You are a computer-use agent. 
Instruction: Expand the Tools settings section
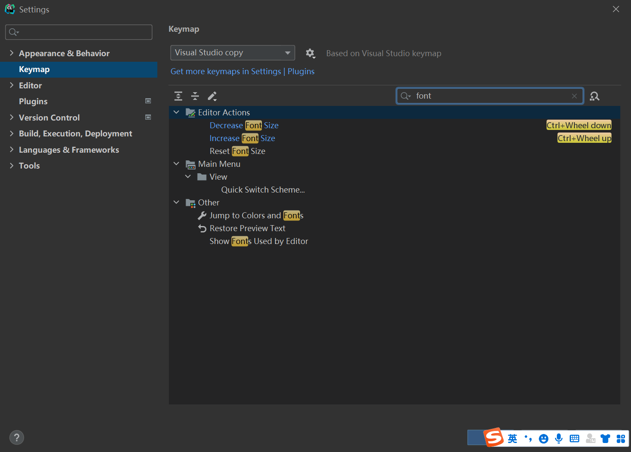coord(12,166)
